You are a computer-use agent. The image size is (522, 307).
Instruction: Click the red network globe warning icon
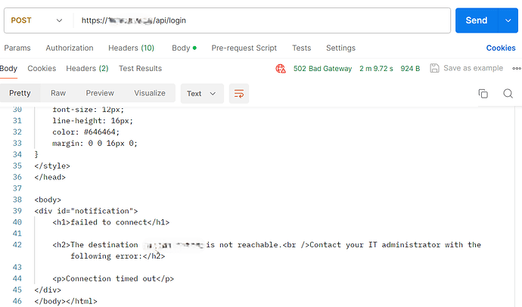(281, 69)
